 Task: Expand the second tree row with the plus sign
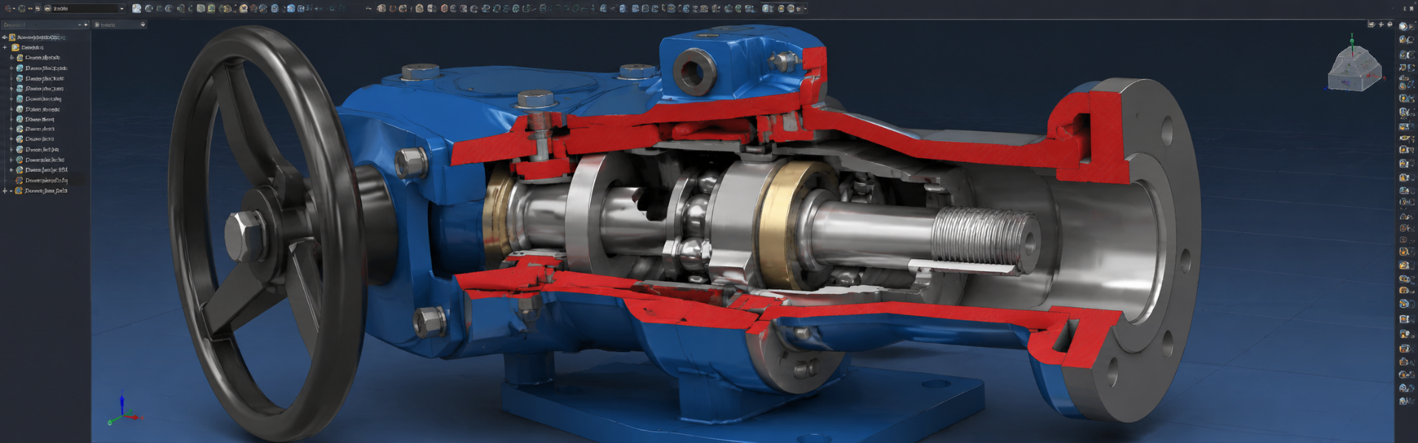(4, 47)
